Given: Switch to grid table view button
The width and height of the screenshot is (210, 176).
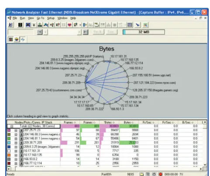Looking at the screenshot, I should click(x=11, y=39).
